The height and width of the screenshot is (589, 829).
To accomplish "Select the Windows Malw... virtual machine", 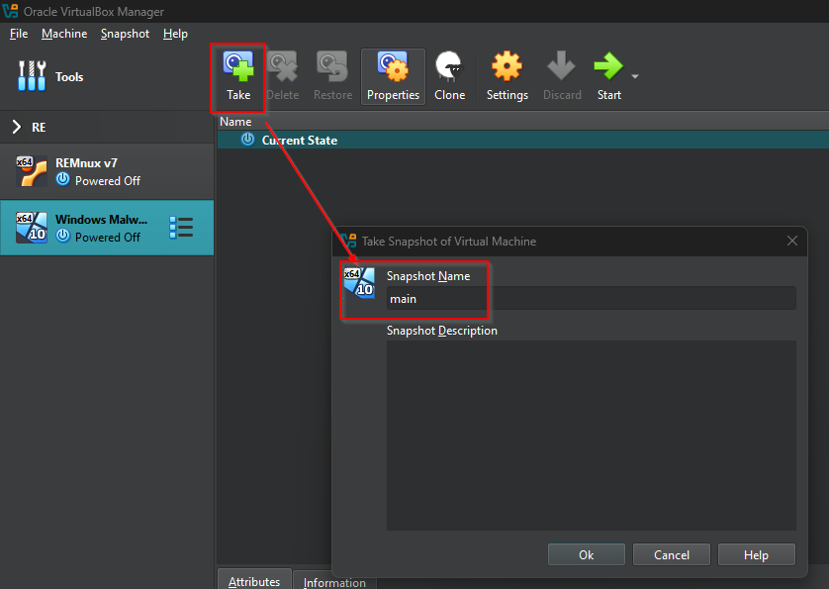I will coord(107,228).
